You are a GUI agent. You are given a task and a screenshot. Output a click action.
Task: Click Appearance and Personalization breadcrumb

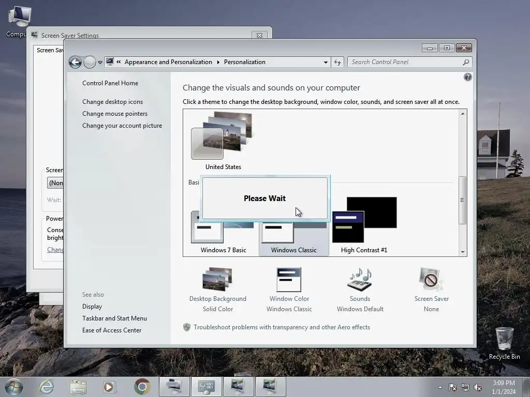[x=168, y=62]
